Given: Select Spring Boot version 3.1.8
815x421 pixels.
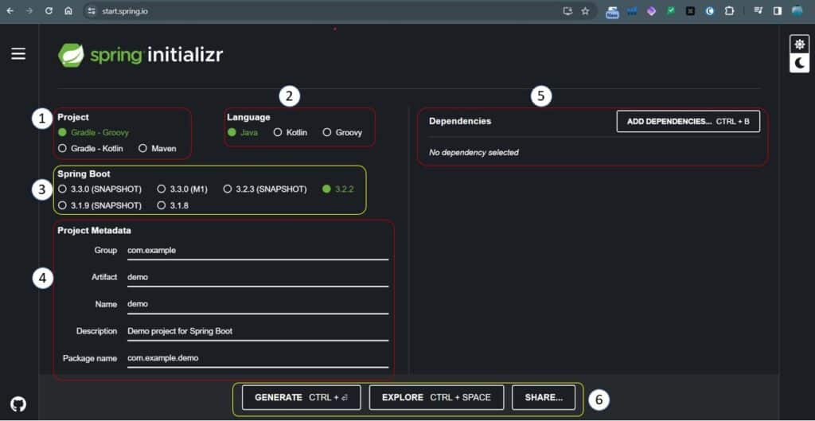Looking at the screenshot, I should [x=173, y=205].
